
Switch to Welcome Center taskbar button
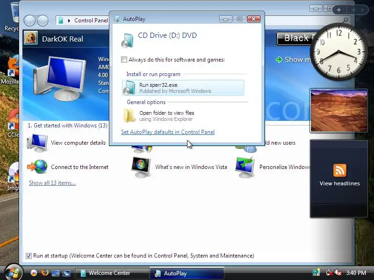pos(112,273)
